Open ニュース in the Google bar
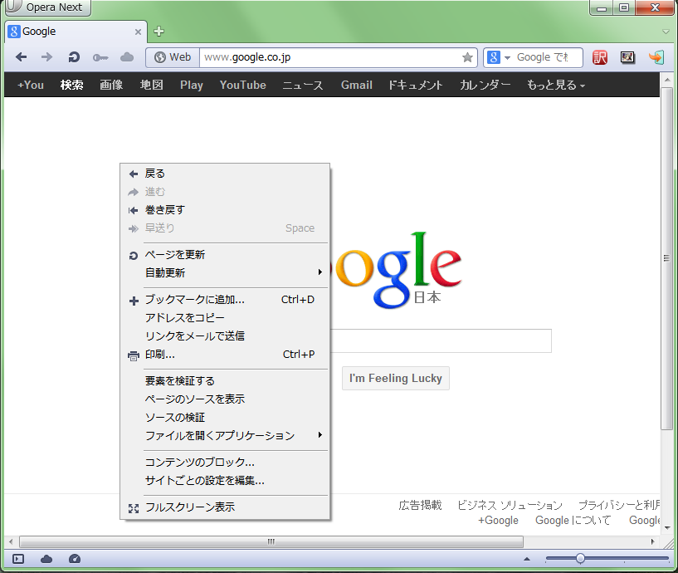Screen dimensions: 678x573 click(303, 85)
